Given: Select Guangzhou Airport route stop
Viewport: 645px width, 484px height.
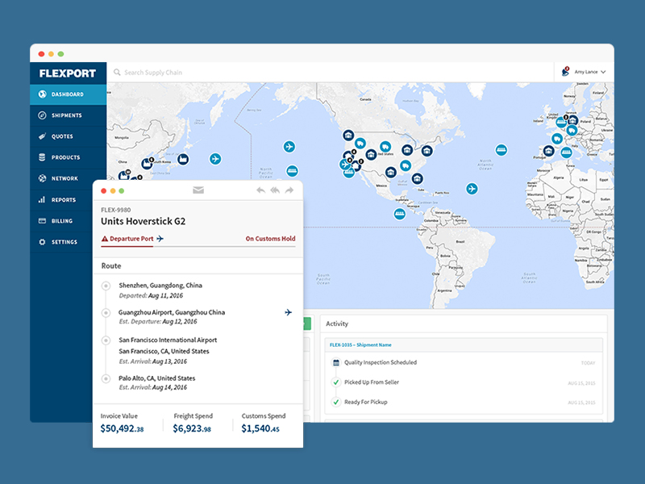Looking at the screenshot, I should (x=172, y=312).
